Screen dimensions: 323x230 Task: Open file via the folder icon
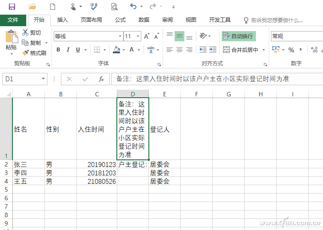click(32, 7)
